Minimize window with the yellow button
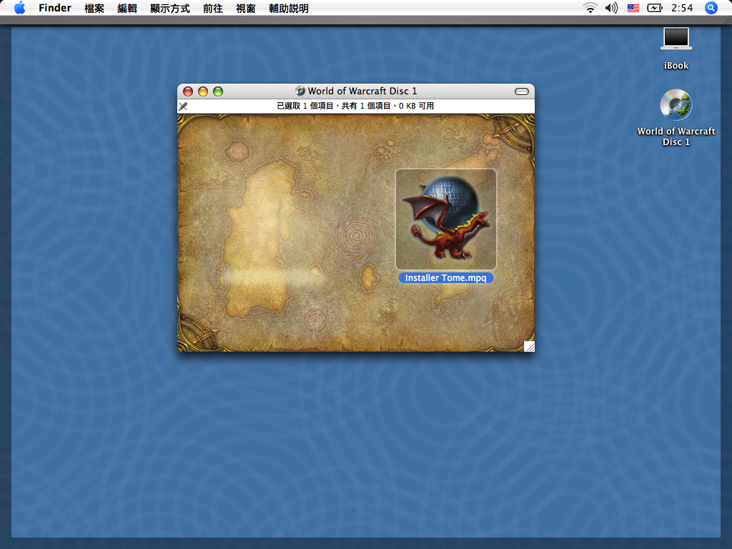The width and height of the screenshot is (732, 549). click(x=202, y=91)
